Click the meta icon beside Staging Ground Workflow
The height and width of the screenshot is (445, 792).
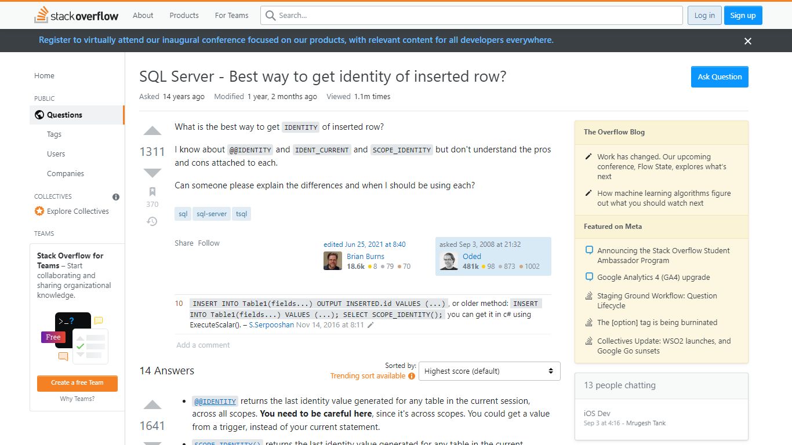[589, 296]
